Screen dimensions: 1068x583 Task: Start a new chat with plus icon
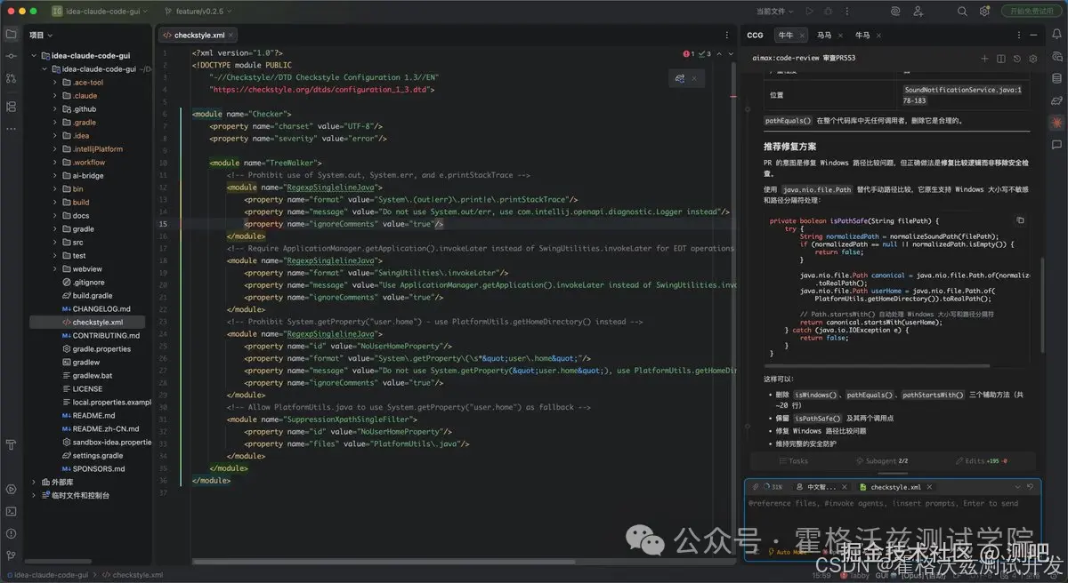[x=984, y=59]
